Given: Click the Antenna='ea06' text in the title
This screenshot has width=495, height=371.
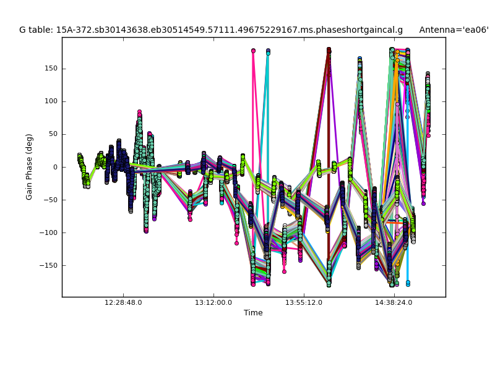Looking at the screenshot, I should [454, 30].
